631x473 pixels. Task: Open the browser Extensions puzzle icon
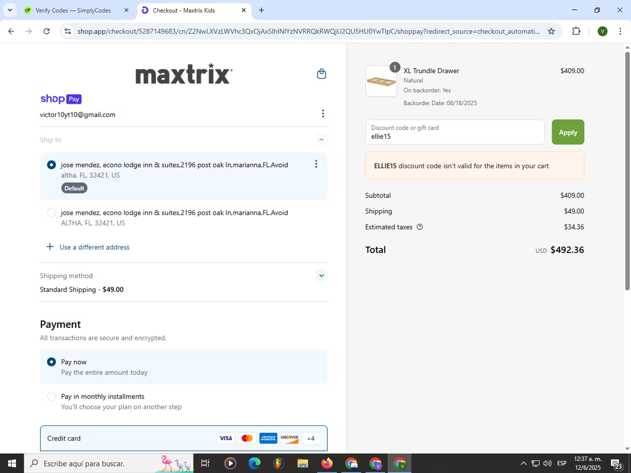point(576,31)
